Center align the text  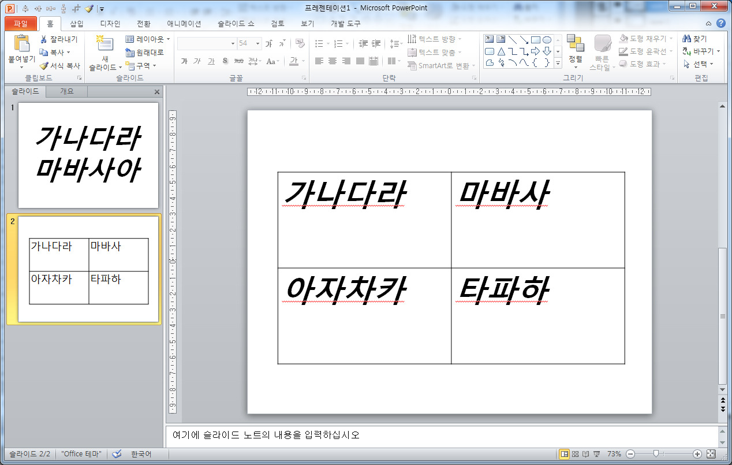[333, 61]
